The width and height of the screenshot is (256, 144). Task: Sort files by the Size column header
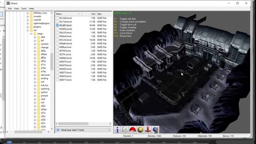(89, 14)
